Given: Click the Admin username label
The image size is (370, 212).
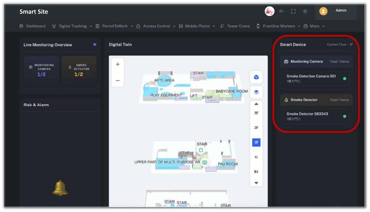Looking at the screenshot, I should pos(341,10).
